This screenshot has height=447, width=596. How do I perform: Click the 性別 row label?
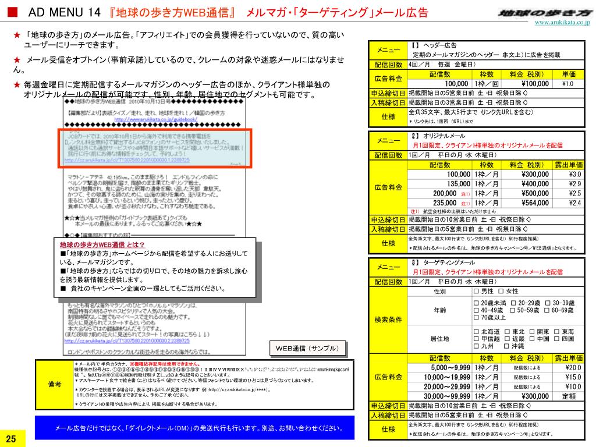click(440, 291)
